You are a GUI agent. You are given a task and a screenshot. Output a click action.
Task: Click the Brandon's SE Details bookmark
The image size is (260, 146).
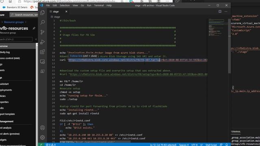(x=15, y=7)
